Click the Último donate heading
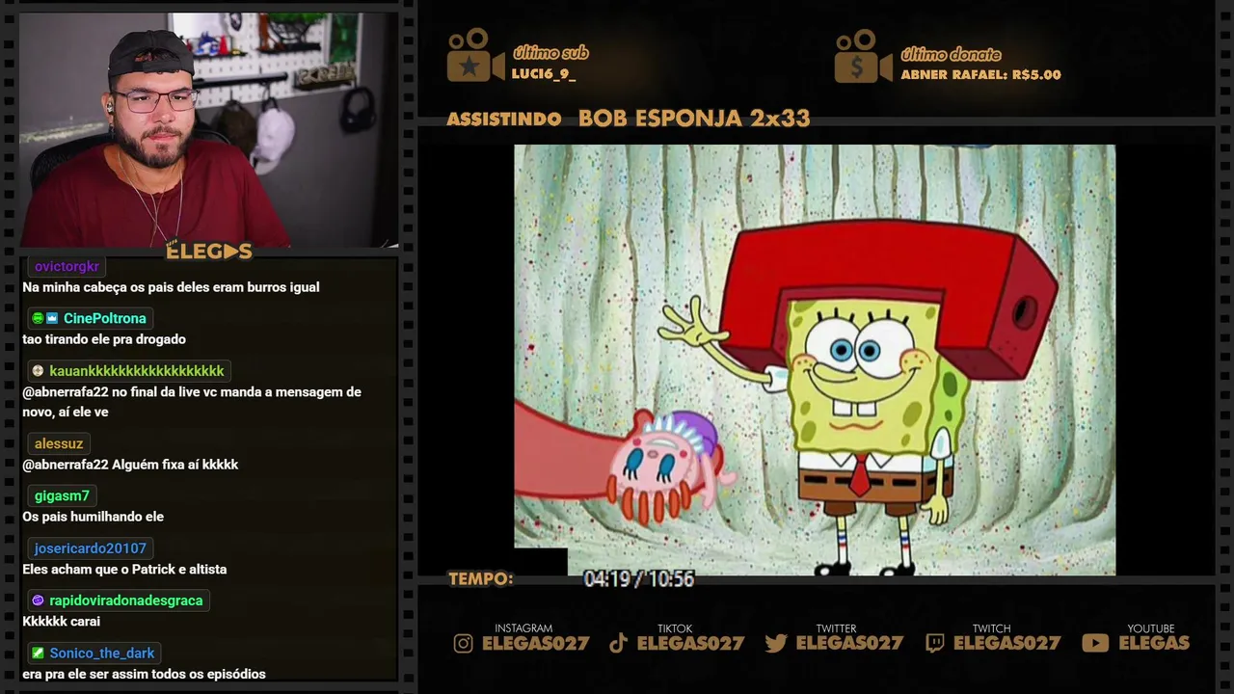Screen dimensions: 1234x694 (951, 54)
